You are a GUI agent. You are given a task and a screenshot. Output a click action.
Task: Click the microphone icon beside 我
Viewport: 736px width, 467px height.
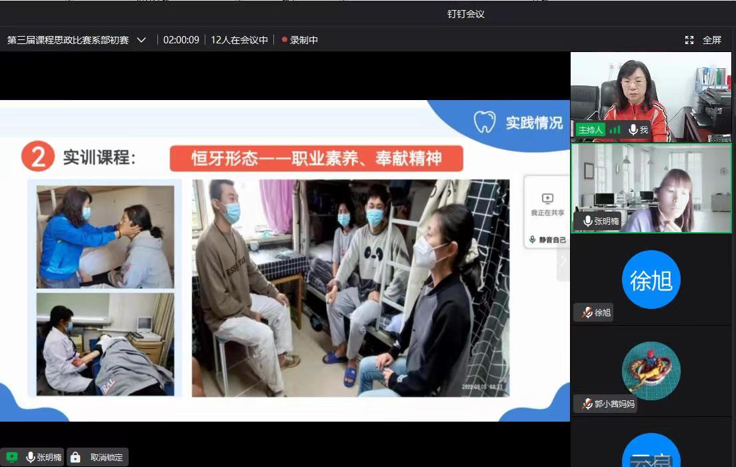(633, 129)
